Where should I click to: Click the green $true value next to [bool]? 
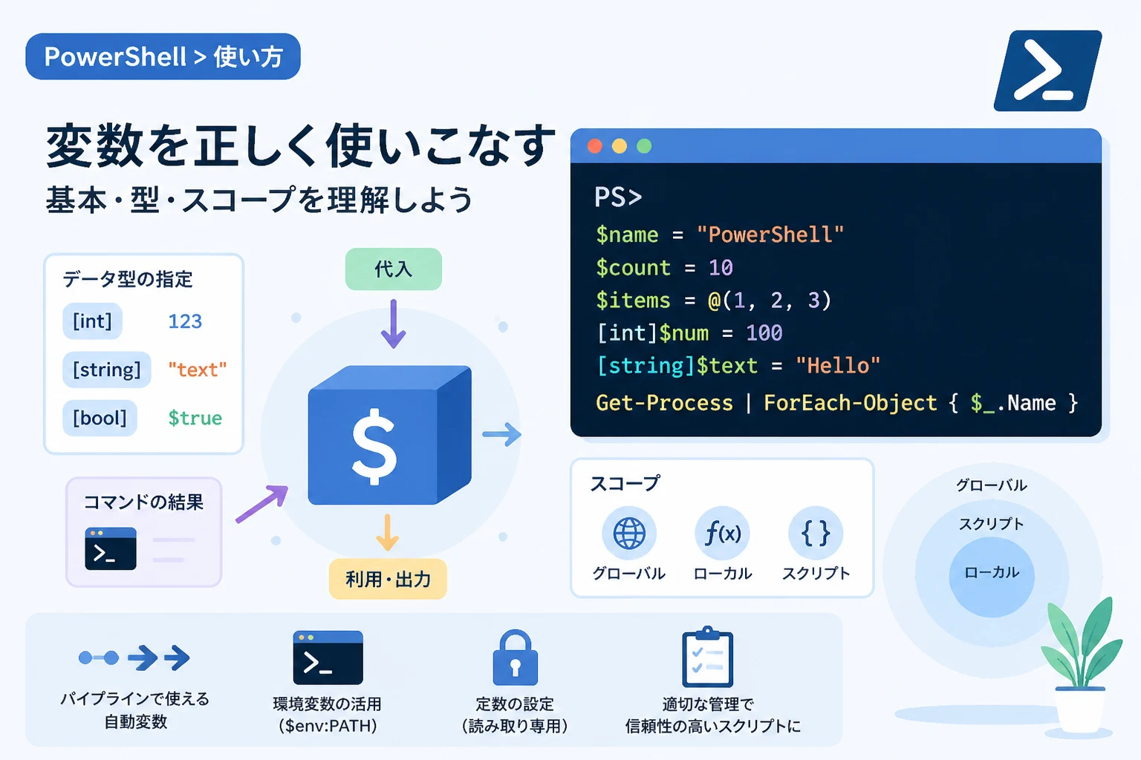click(195, 418)
